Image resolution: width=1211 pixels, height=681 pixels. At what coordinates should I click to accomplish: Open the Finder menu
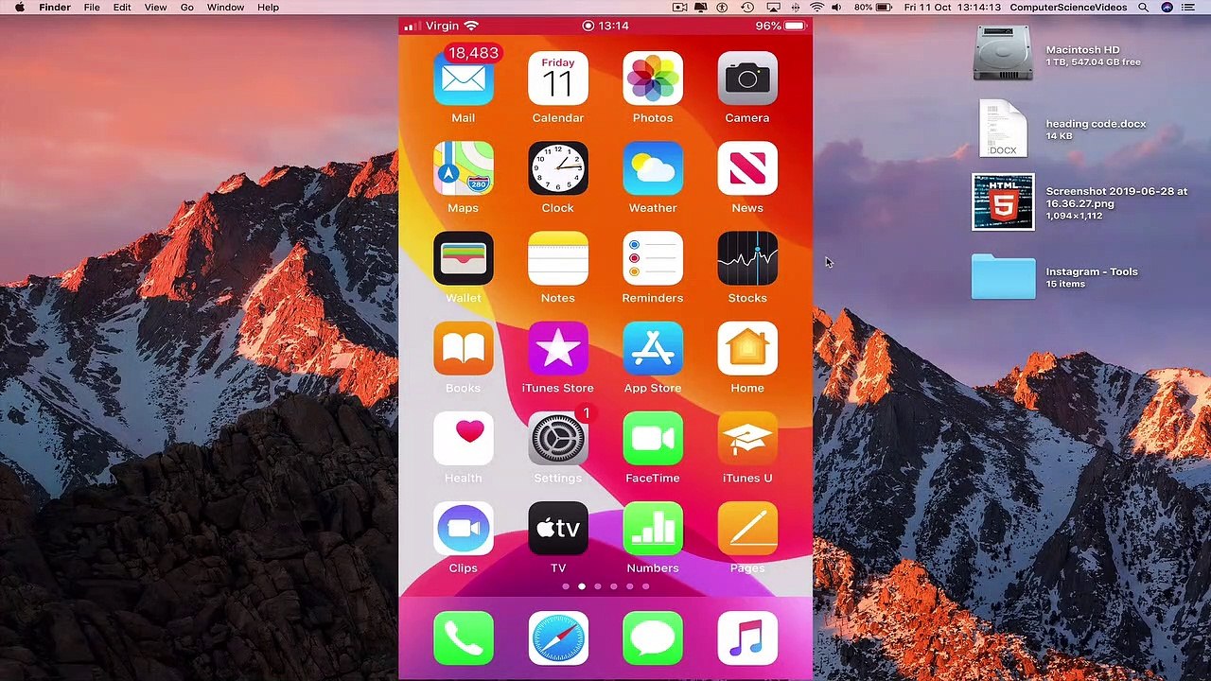pyautogui.click(x=55, y=8)
